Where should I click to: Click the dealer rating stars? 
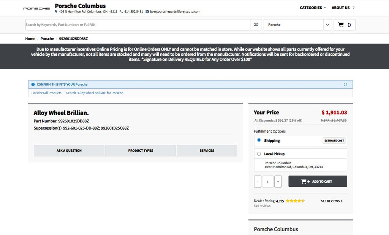295,201
